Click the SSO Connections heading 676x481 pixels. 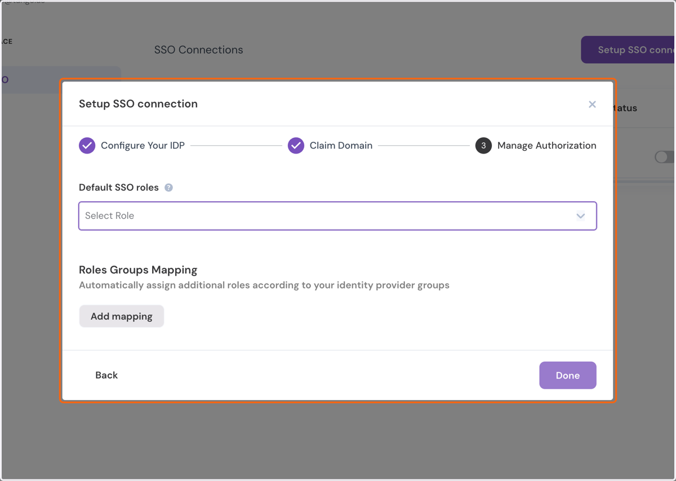199,50
